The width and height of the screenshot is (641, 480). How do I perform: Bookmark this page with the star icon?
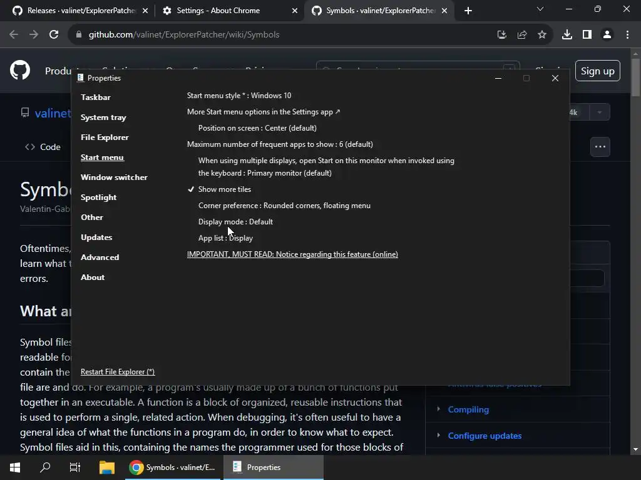coord(542,35)
